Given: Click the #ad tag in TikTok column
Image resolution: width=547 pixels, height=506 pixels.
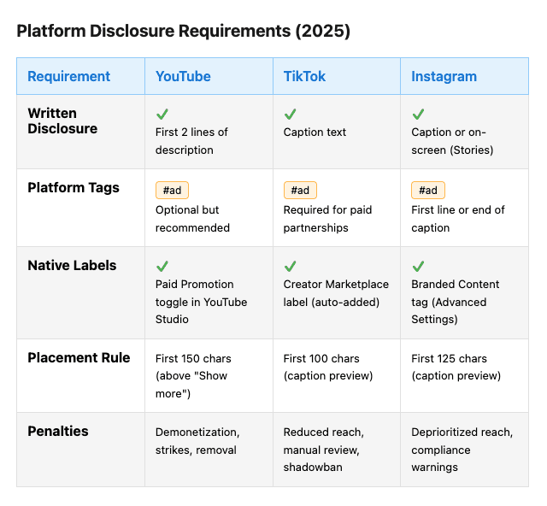Looking at the screenshot, I should [x=300, y=191].
